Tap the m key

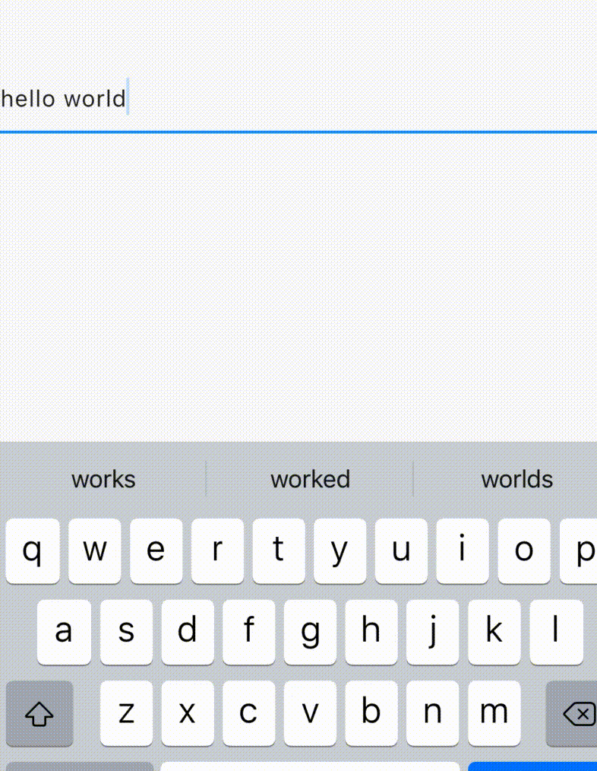[494, 713]
